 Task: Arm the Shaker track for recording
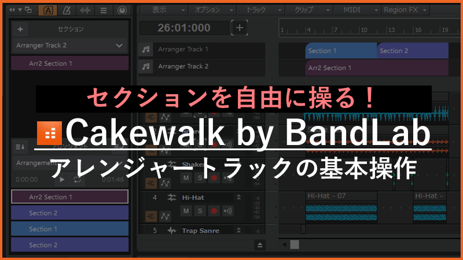coord(214,178)
